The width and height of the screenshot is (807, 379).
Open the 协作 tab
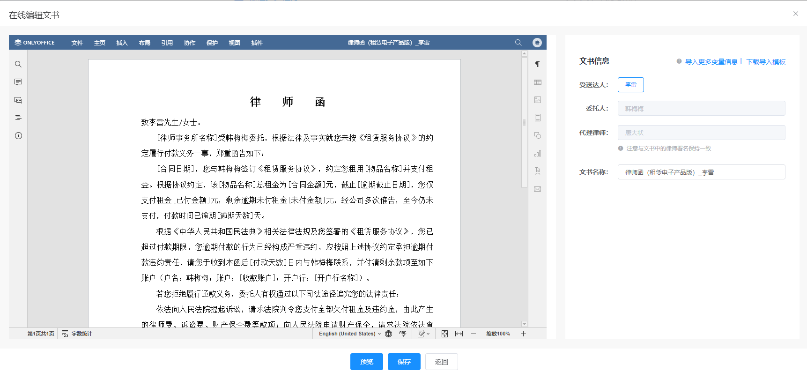[x=190, y=43]
